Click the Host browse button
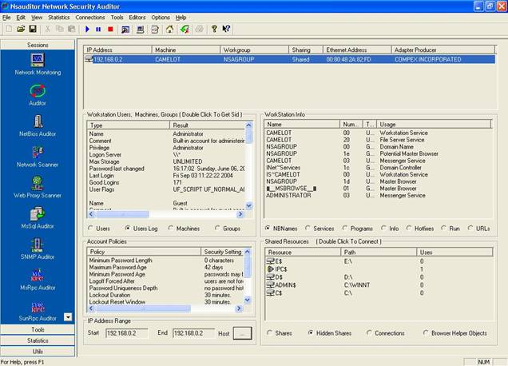 point(242,333)
